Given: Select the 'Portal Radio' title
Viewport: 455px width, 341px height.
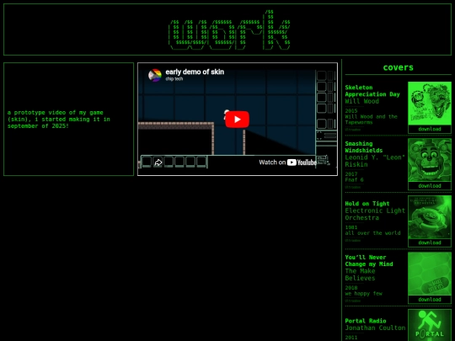Looking at the screenshot, I should point(366,321).
